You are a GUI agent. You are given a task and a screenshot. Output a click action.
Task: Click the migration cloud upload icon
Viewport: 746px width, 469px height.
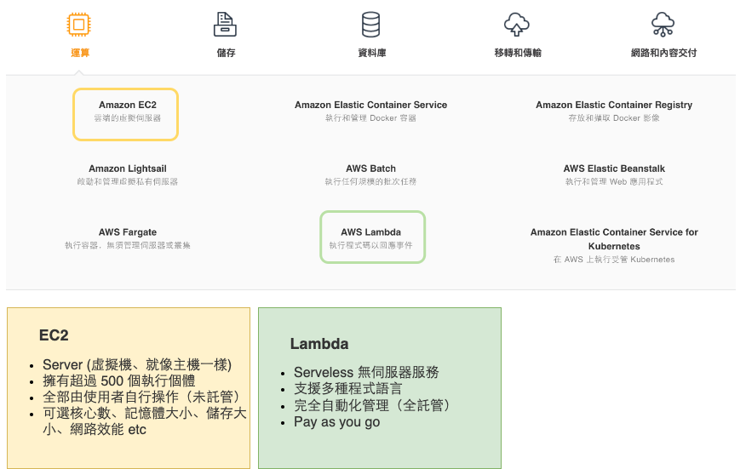[517, 25]
